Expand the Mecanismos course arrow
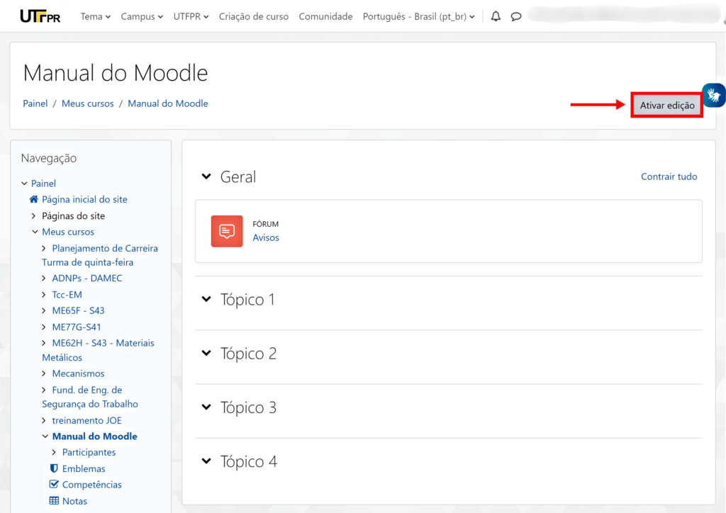Screen dimensions: 726x513 coord(44,373)
